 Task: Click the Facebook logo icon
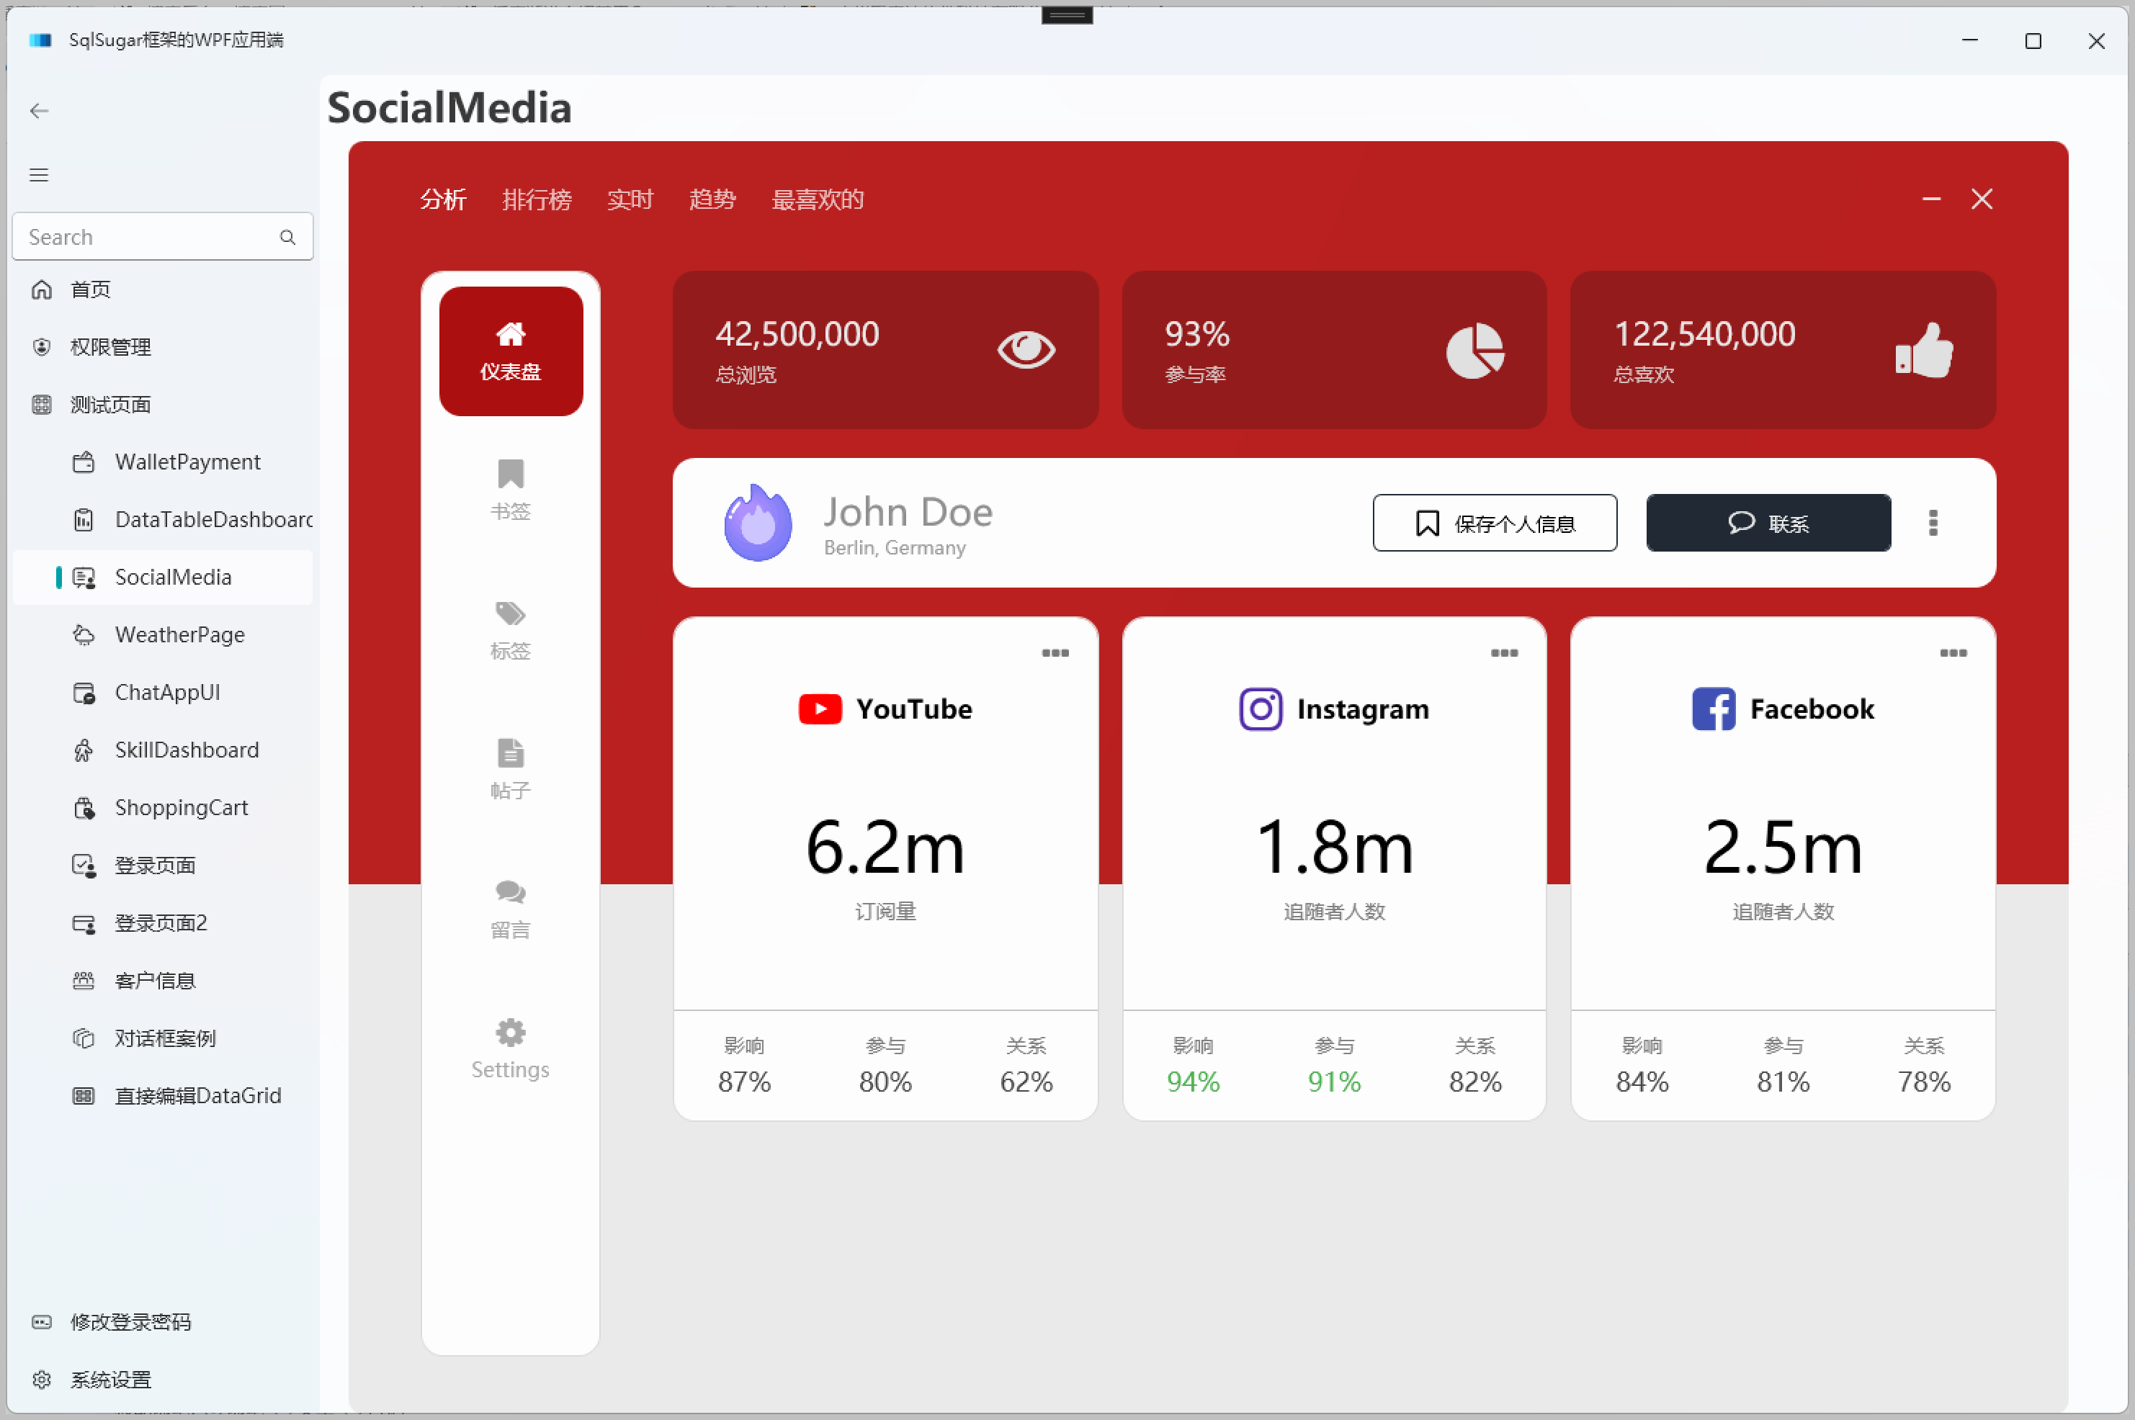tap(1714, 709)
